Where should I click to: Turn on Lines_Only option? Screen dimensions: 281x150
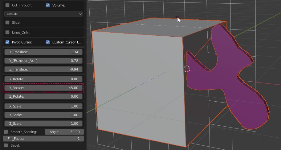pos(7,32)
